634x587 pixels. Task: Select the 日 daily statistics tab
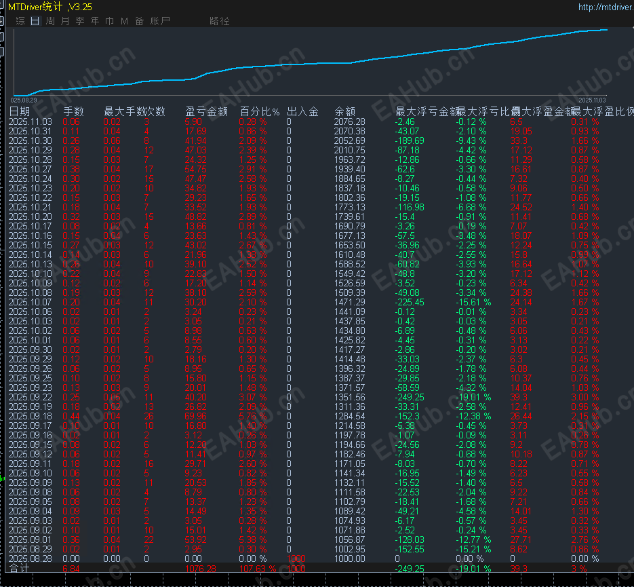pos(35,21)
